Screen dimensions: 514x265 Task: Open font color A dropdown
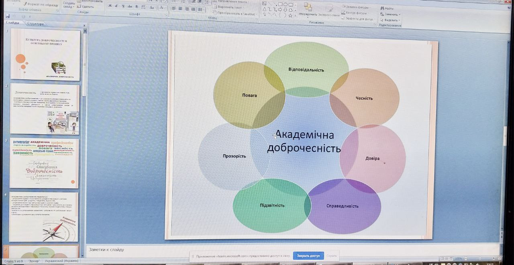coord(162,7)
